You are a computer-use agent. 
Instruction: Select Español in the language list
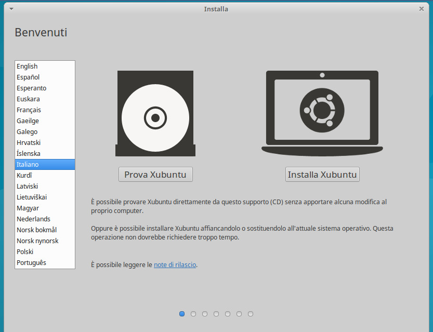point(45,77)
